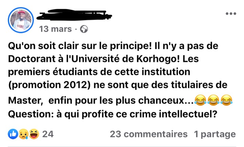Open the "23 commentaires" comments list
Screen dimensions: 244x147
click(148, 134)
